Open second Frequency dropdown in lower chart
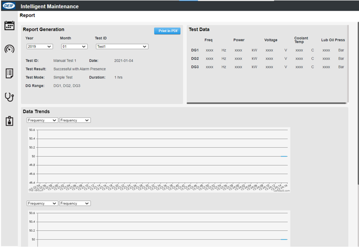359x247 pixels. (x=75, y=203)
